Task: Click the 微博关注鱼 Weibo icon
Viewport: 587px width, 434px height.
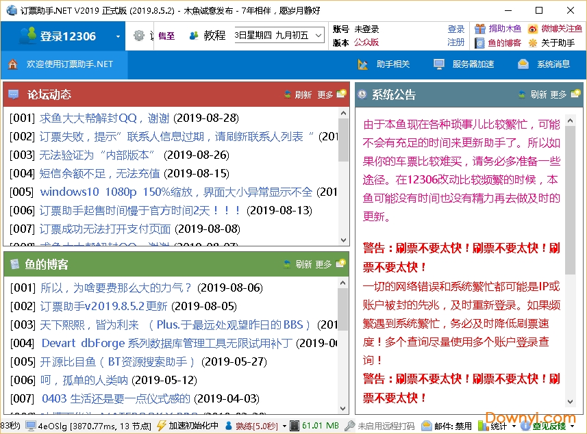Action: pos(534,29)
